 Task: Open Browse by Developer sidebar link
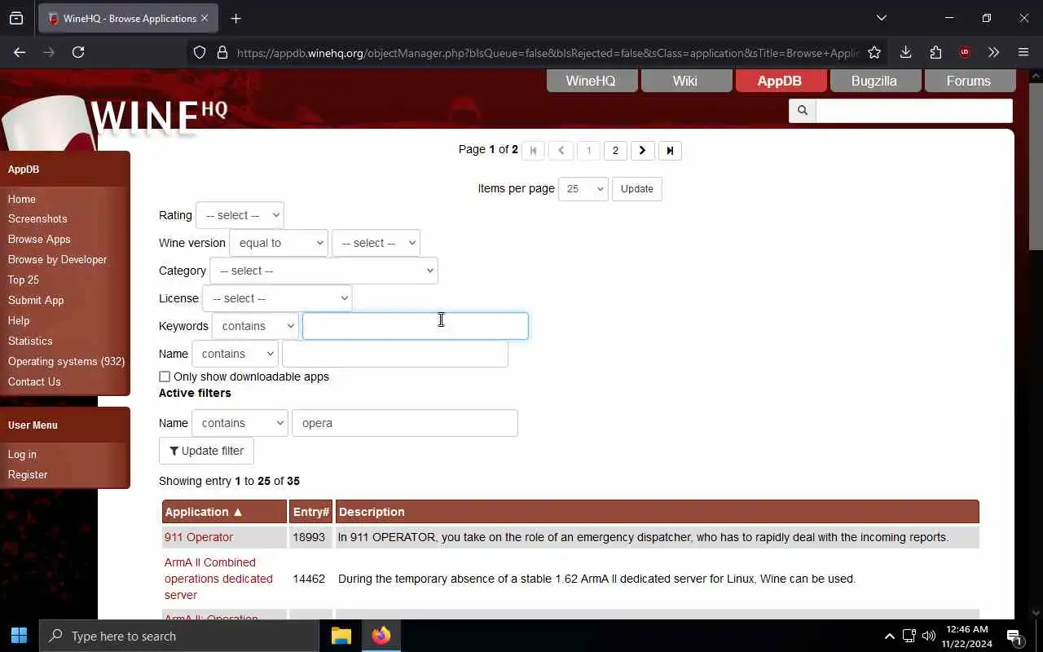(57, 259)
